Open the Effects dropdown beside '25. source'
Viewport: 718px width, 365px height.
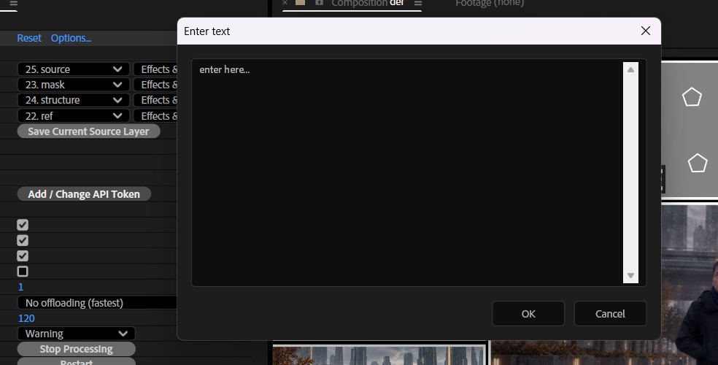pyautogui.click(x=155, y=69)
